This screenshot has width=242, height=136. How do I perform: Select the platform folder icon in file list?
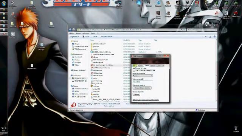pyautogui.click(x=92, y=46)
